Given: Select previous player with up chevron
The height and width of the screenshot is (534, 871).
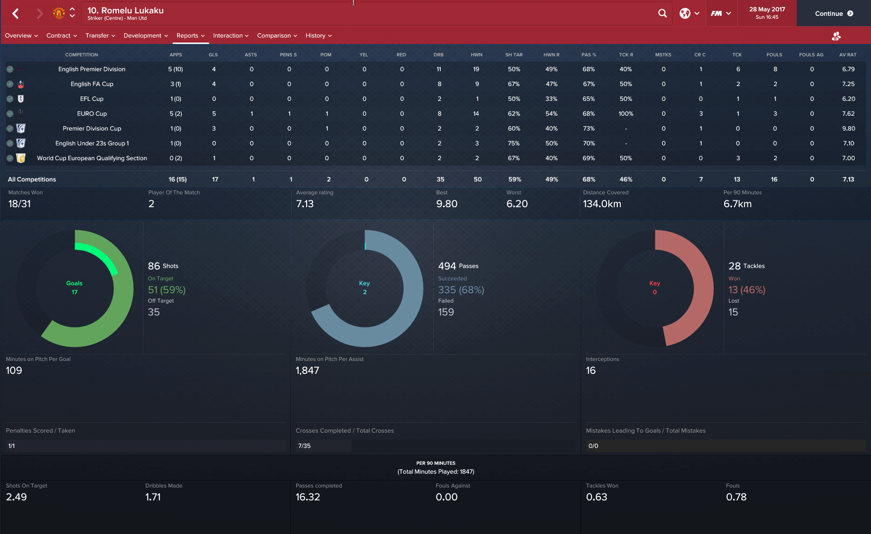Looking at the screenshot, I should 72,9.
